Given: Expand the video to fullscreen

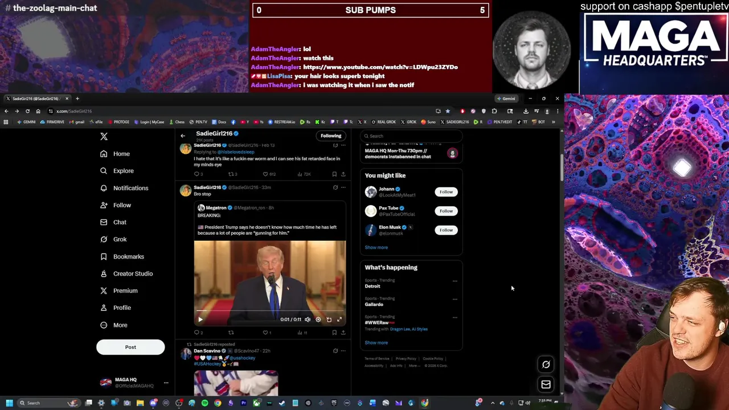Looking at the screenshot, I should (x=339, y=319).
